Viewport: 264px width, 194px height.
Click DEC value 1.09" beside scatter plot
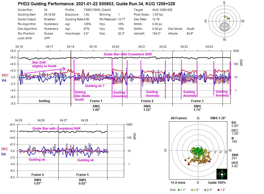(235, 133)
